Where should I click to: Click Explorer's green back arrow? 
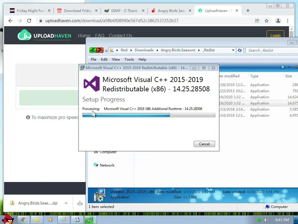point(93,50)
